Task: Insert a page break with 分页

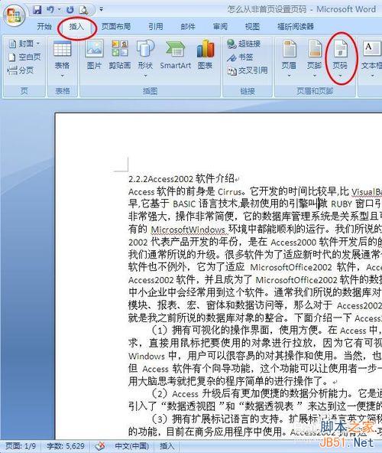Action: 20,70
